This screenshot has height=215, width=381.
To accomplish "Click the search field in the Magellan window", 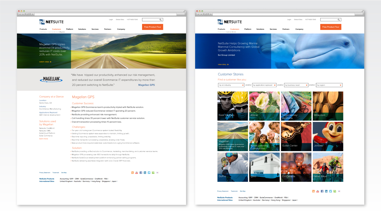I will pyautogui.click(x=152, y=20).
